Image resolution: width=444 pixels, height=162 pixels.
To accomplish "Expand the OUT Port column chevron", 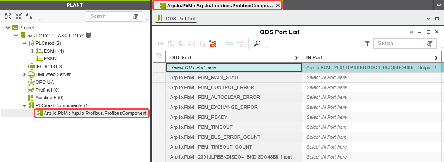I will 296,58.
